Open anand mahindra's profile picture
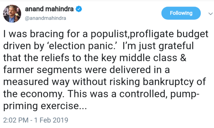The image size is (214, 128). [12, 14]
